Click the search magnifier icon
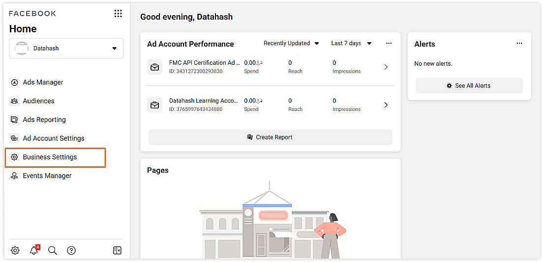This screenshot has width=543, height=262. coord(52,250)
